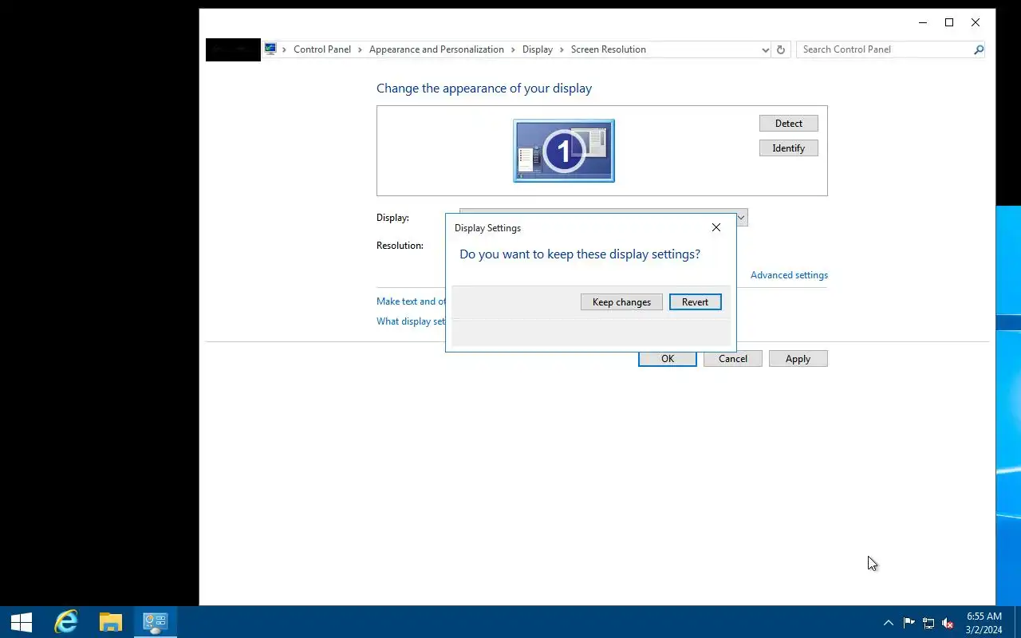
Task: Click the 'What display settings' link
Action: (411, 321)
